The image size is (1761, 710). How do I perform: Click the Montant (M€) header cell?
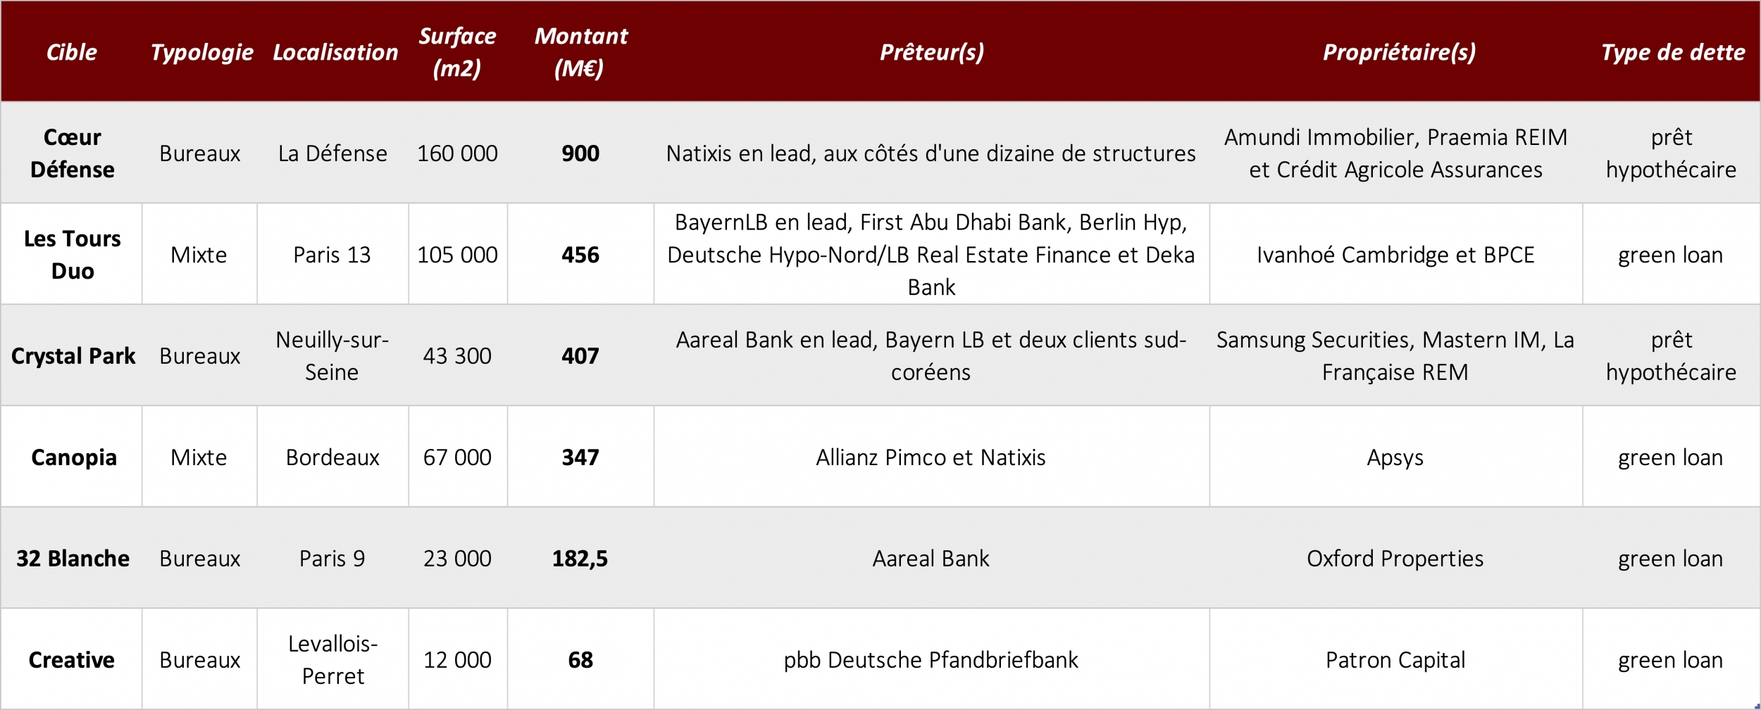click(x=580, y=52)
